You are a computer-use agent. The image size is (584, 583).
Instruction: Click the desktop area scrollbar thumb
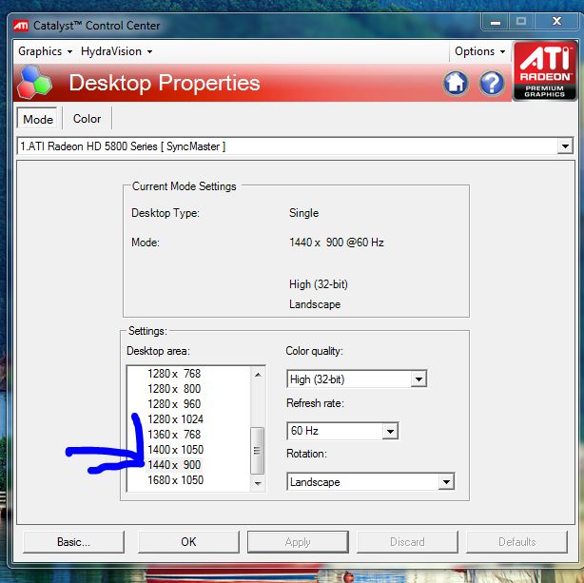[x=258, y=451]
